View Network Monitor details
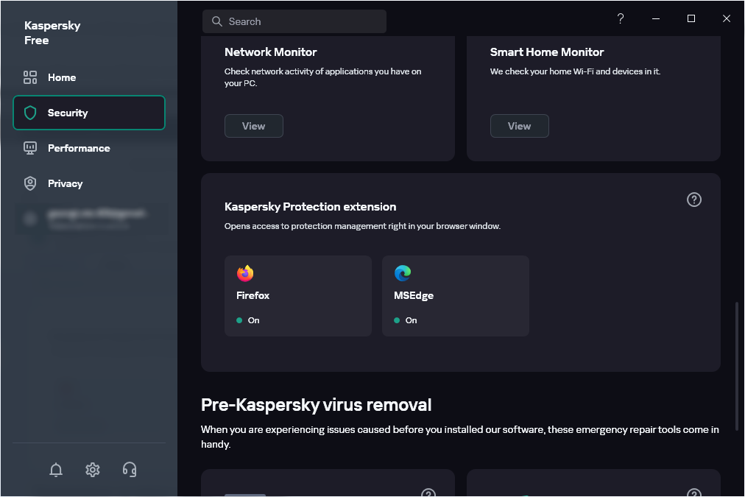The width and height of the screenshot is (745, 497). 254,126
